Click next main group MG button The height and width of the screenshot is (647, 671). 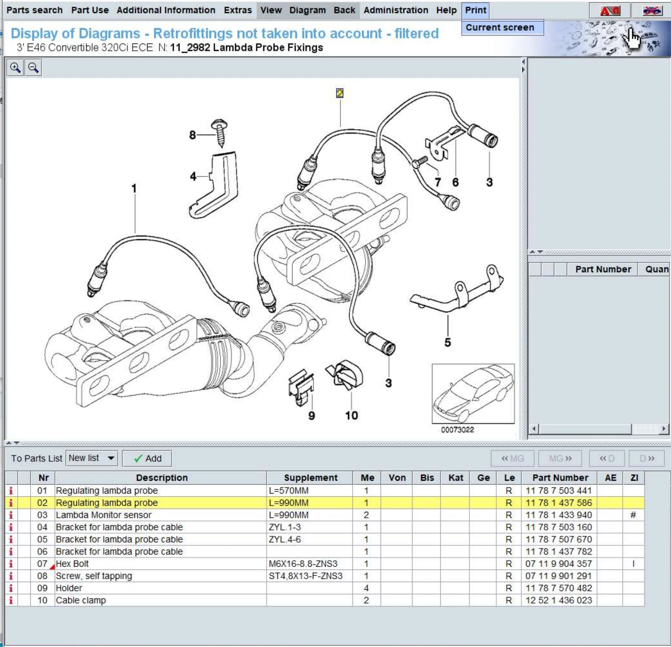pos(560,458)
